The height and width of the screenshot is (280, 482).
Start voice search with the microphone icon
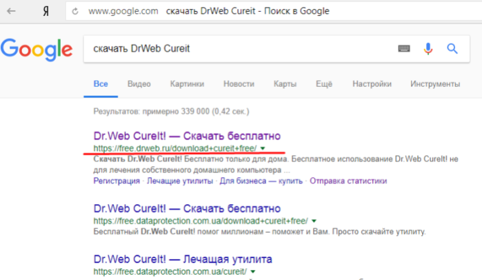(428, 48)
